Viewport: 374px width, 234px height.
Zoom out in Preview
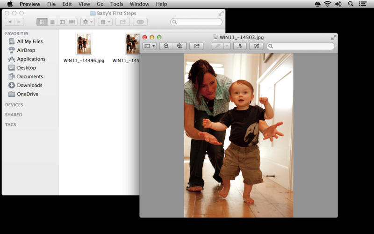click(166, 46)
